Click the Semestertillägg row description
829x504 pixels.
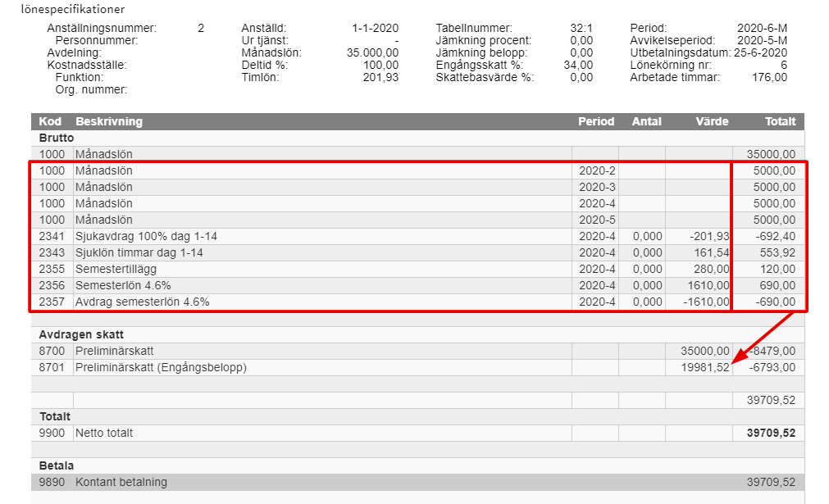(x=116, y=269)
